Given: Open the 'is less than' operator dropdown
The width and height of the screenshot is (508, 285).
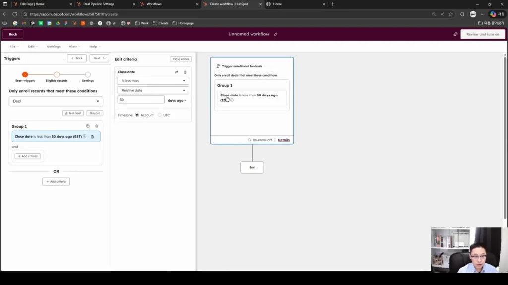Looking at the screenshot, I should click(x=153, y=81).
